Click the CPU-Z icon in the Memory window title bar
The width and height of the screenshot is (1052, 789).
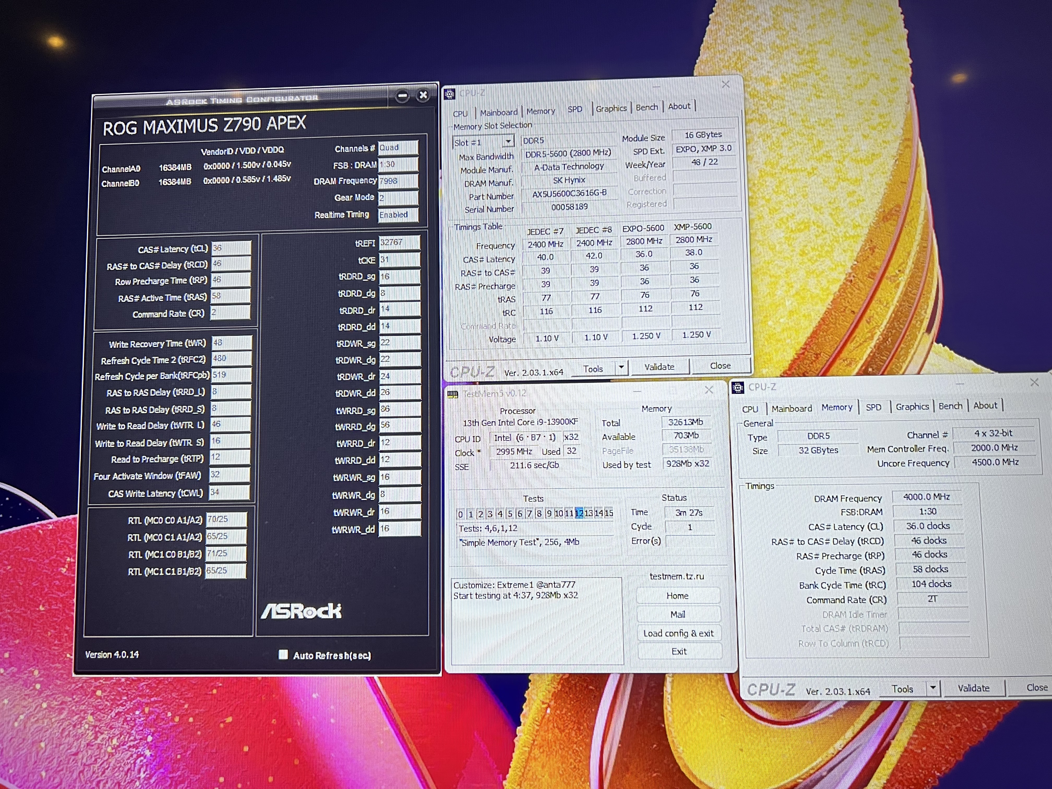738,388
